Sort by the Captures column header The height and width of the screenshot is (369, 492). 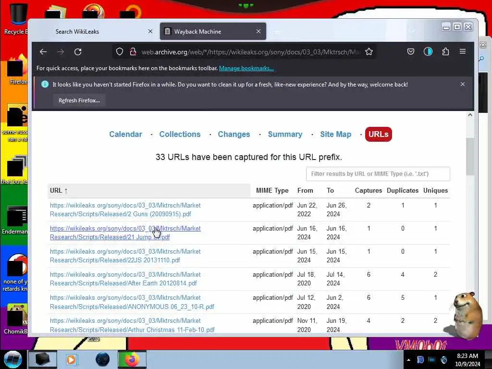pyautogui.click(x=369, y=190)
